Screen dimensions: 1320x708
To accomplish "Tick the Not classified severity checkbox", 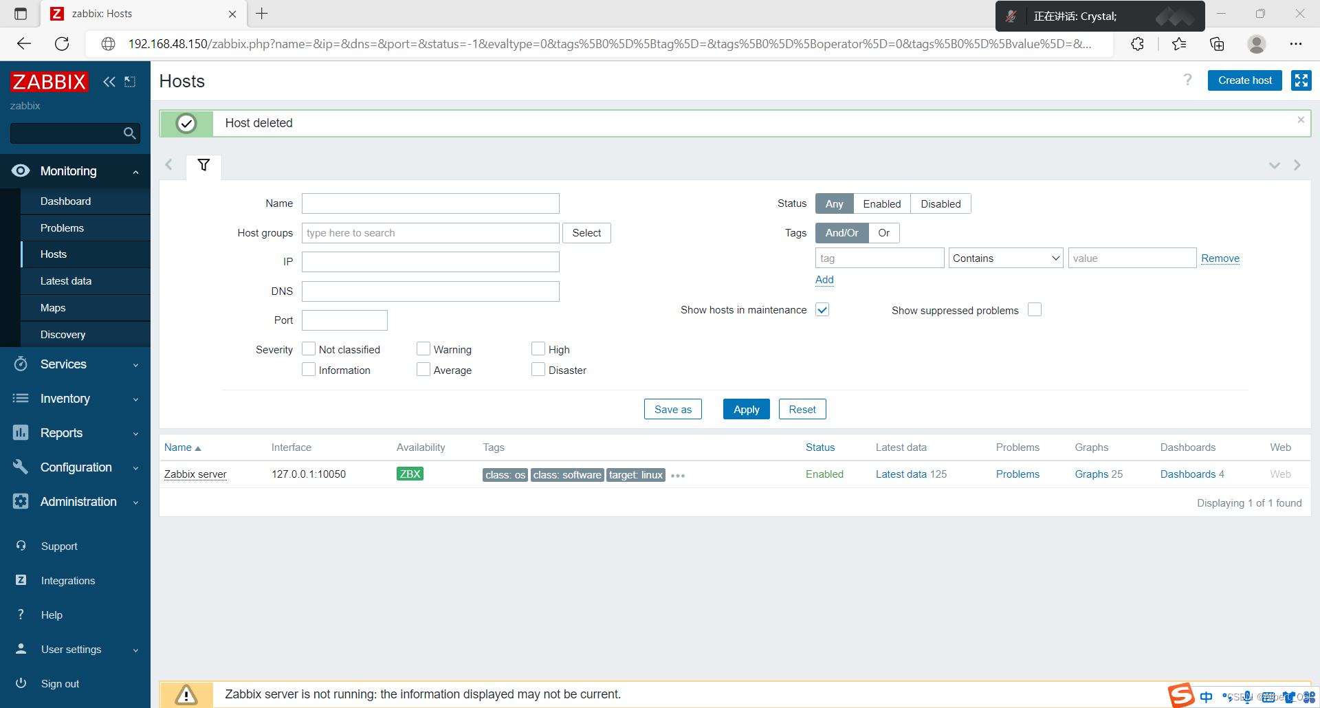I will [x=309, y=349].
